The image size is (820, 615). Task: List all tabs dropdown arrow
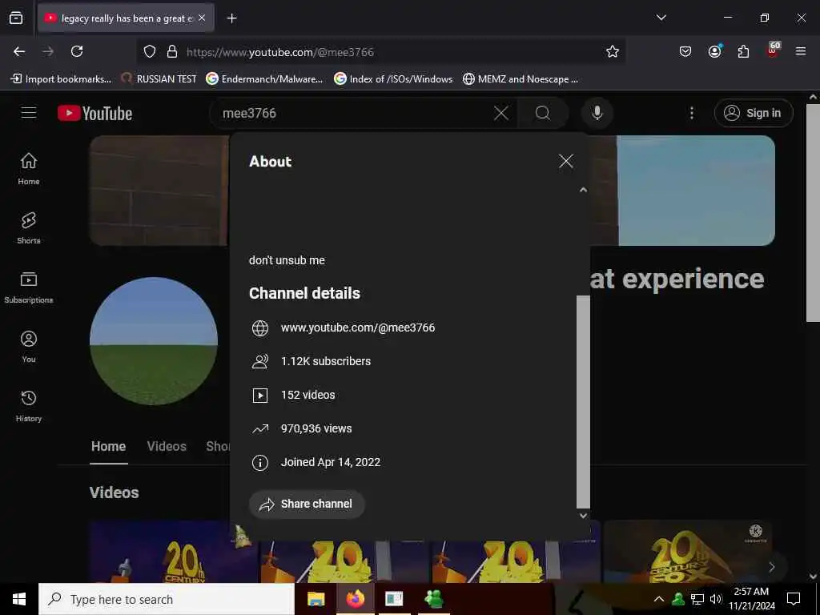point(661,18)
